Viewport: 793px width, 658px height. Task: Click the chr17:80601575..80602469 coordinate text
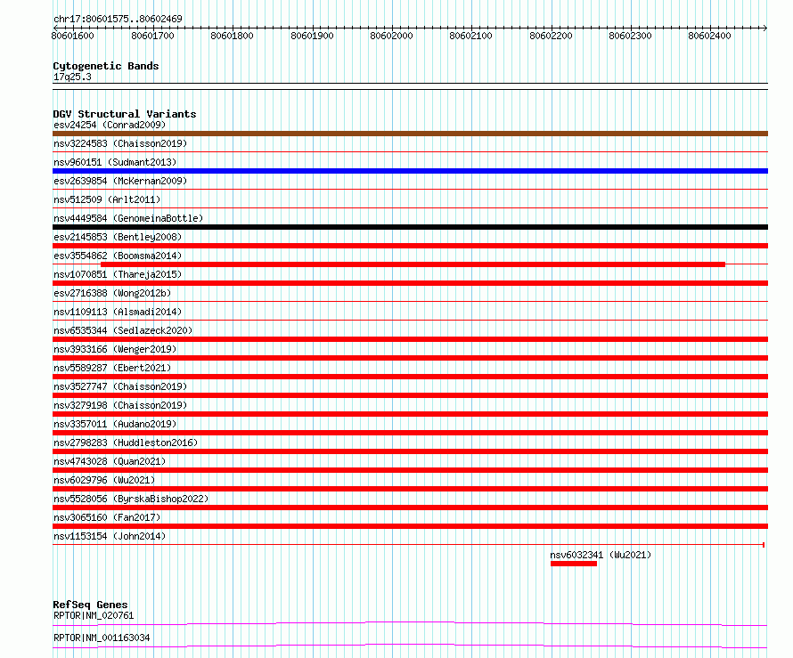point(118,19)
